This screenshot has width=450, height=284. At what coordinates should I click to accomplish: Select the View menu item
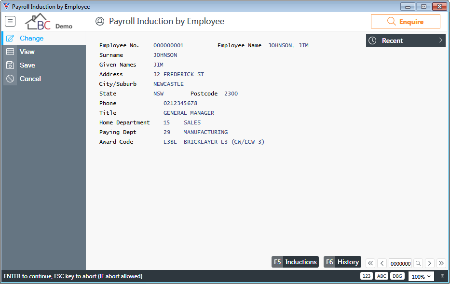(43, 52)
